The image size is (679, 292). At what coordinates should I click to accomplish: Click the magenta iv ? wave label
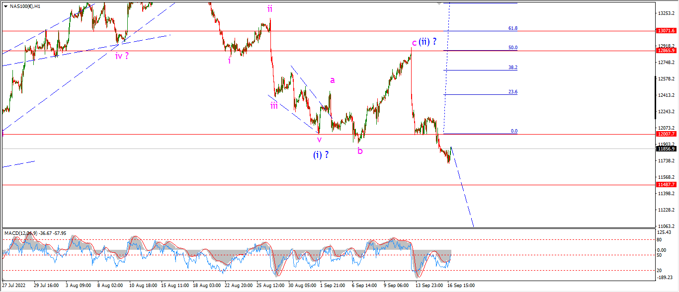(122, 56)
